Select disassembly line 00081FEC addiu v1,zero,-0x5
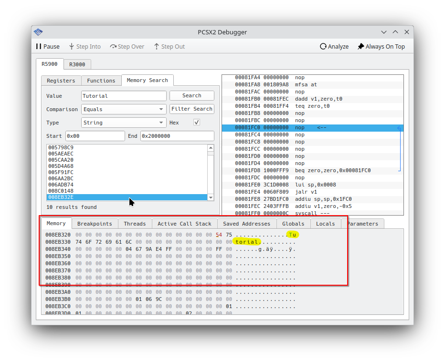This screenshot has width=445, height=362. click(x=313, y=206)
